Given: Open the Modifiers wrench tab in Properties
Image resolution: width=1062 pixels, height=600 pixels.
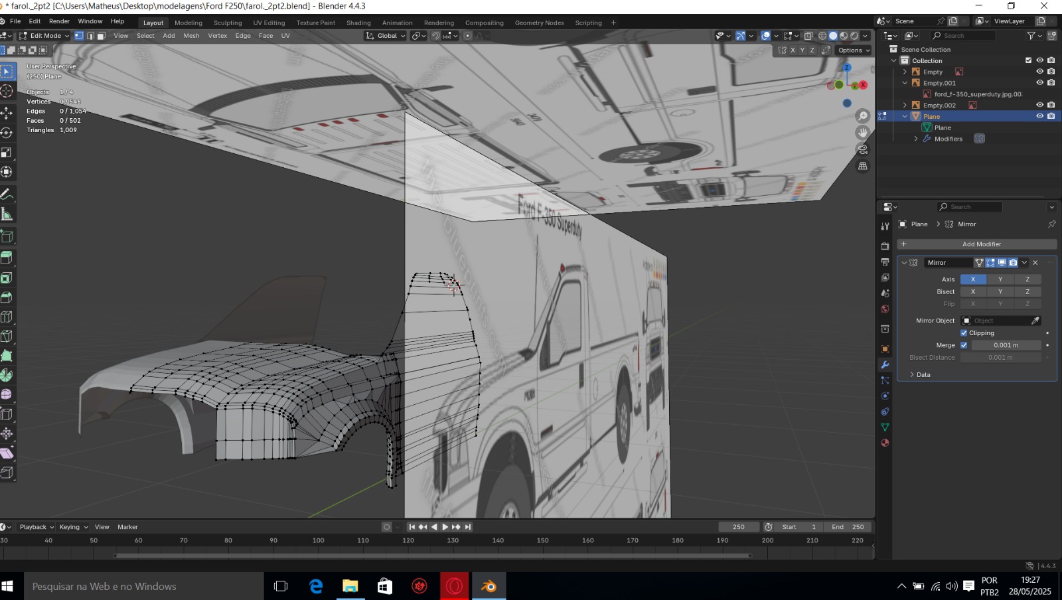Looking at the screenshot, I should click(885, 365).
